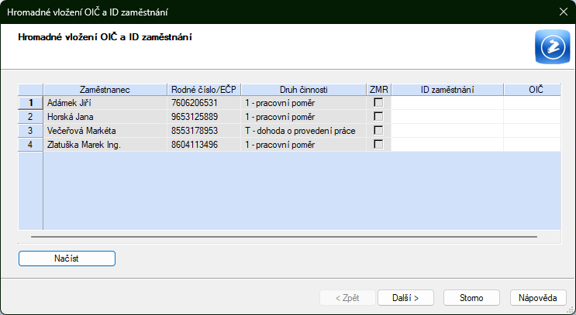
Task: Select row number 1 header
Action: pyautogui.click(x=30, y=102)
